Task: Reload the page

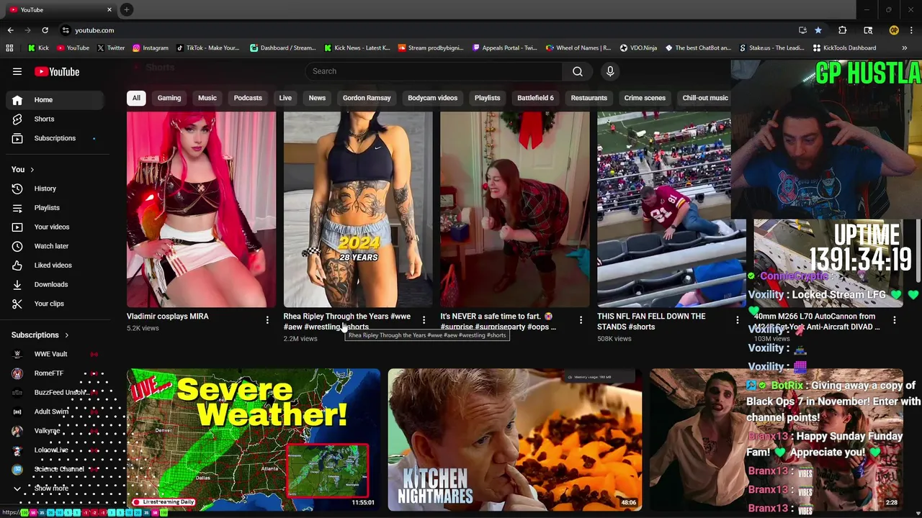Action: 45,30
